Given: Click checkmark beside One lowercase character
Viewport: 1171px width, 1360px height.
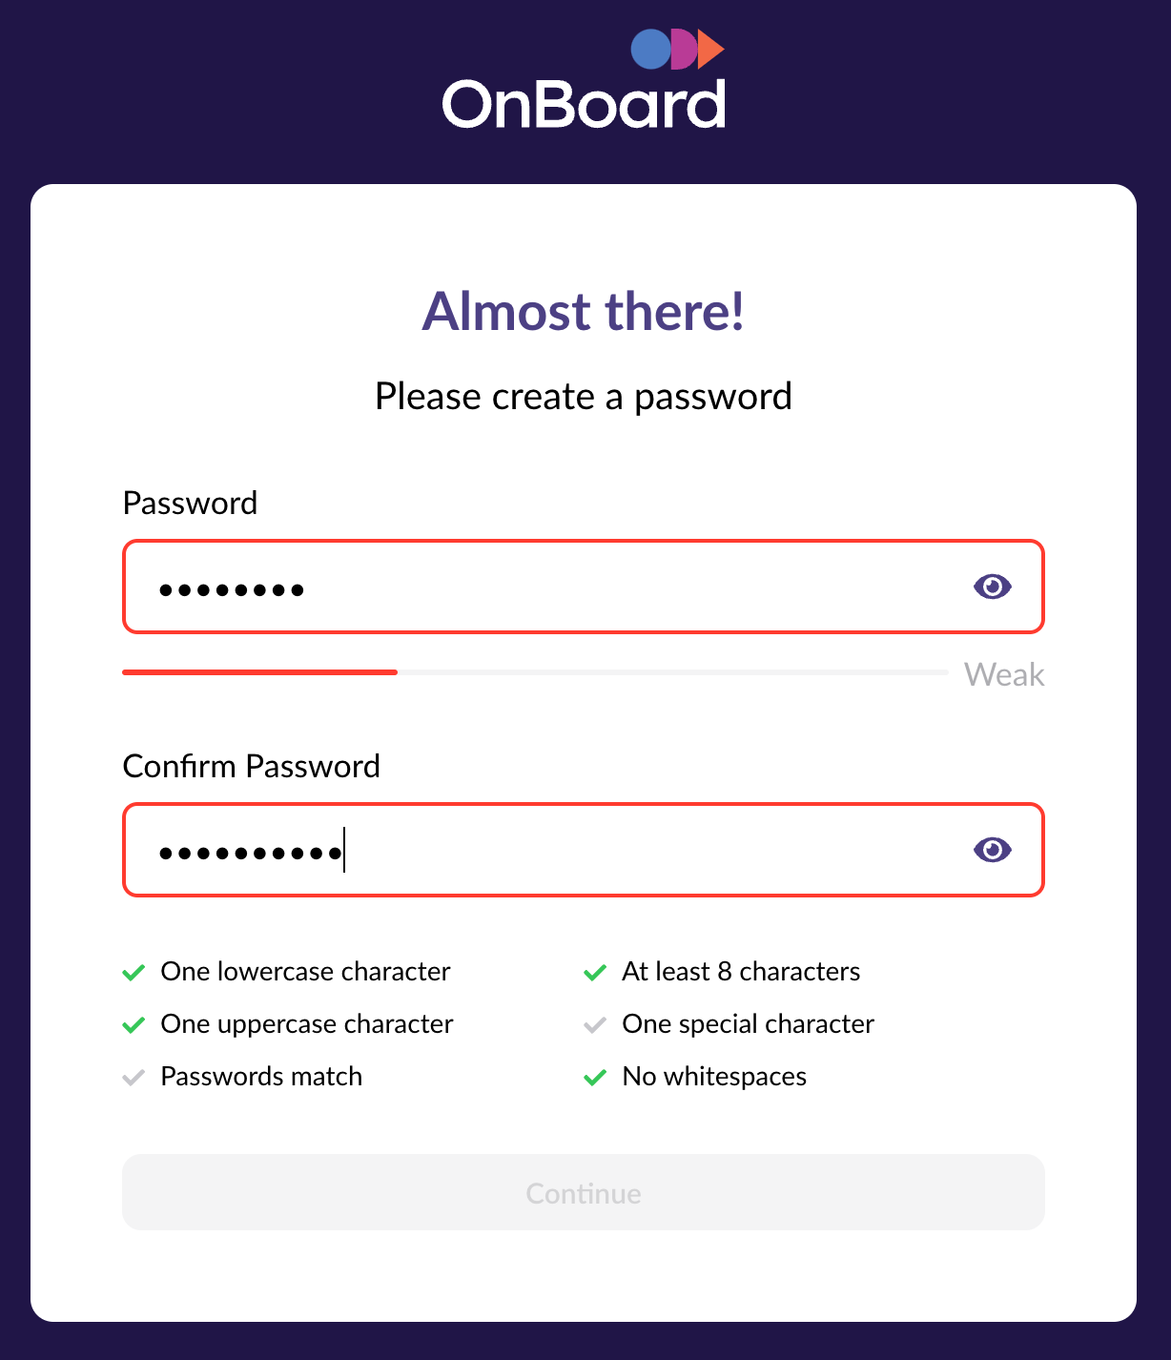Looking at the screenshot, I should 134,973.
